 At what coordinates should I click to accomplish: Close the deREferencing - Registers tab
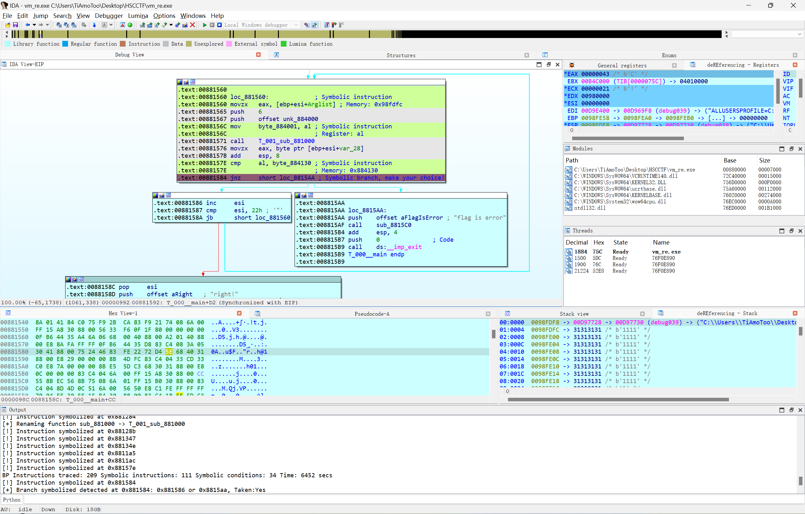tap(795, 65)
